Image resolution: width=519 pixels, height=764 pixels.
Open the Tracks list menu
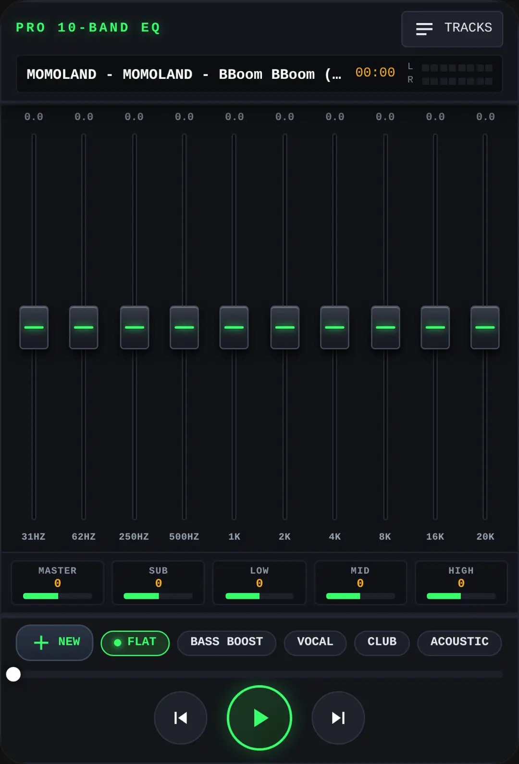[x=452, y=29]
